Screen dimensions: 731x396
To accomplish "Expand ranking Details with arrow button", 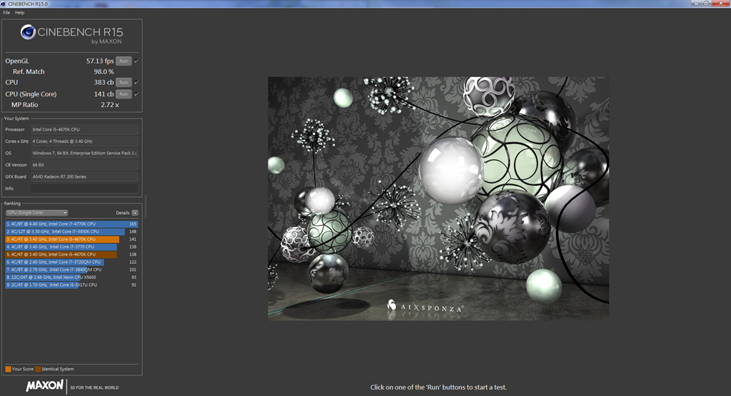I will point(135,213).
